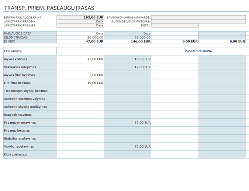Select the Važiuoklės sutepimas row label

pos(30,67)
